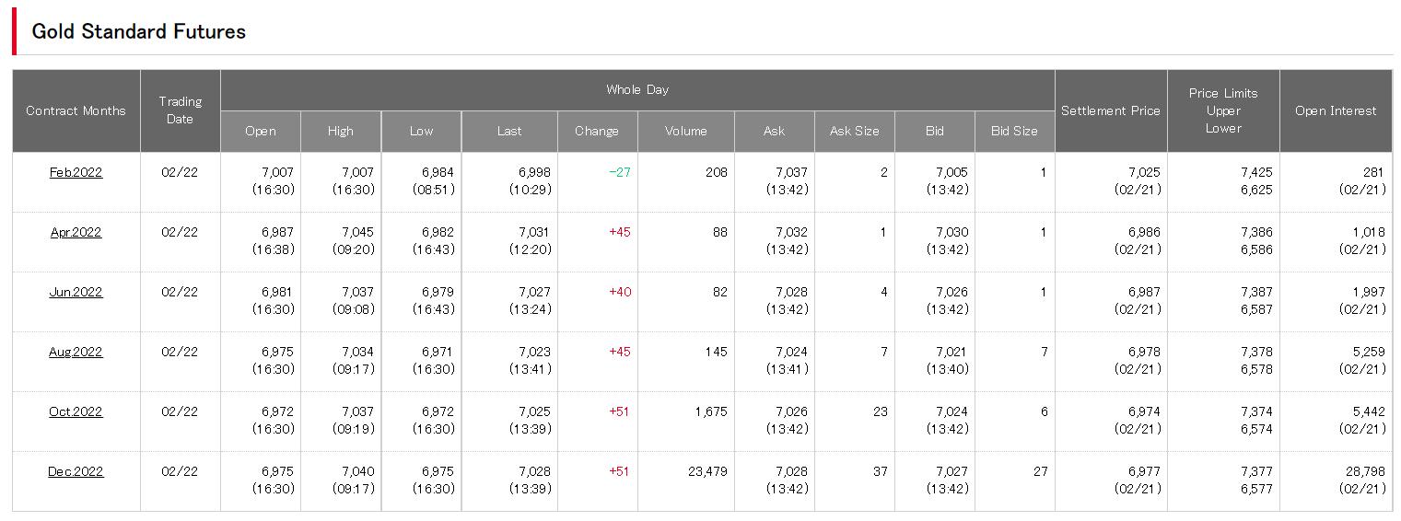Click the Gold Standard Futures heading

click(x=139, y=31)
